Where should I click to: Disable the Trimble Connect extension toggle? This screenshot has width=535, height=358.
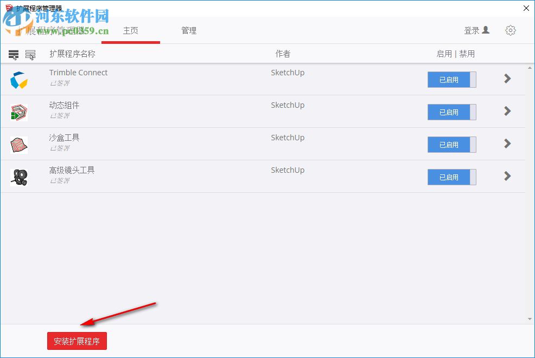[451, 80]
